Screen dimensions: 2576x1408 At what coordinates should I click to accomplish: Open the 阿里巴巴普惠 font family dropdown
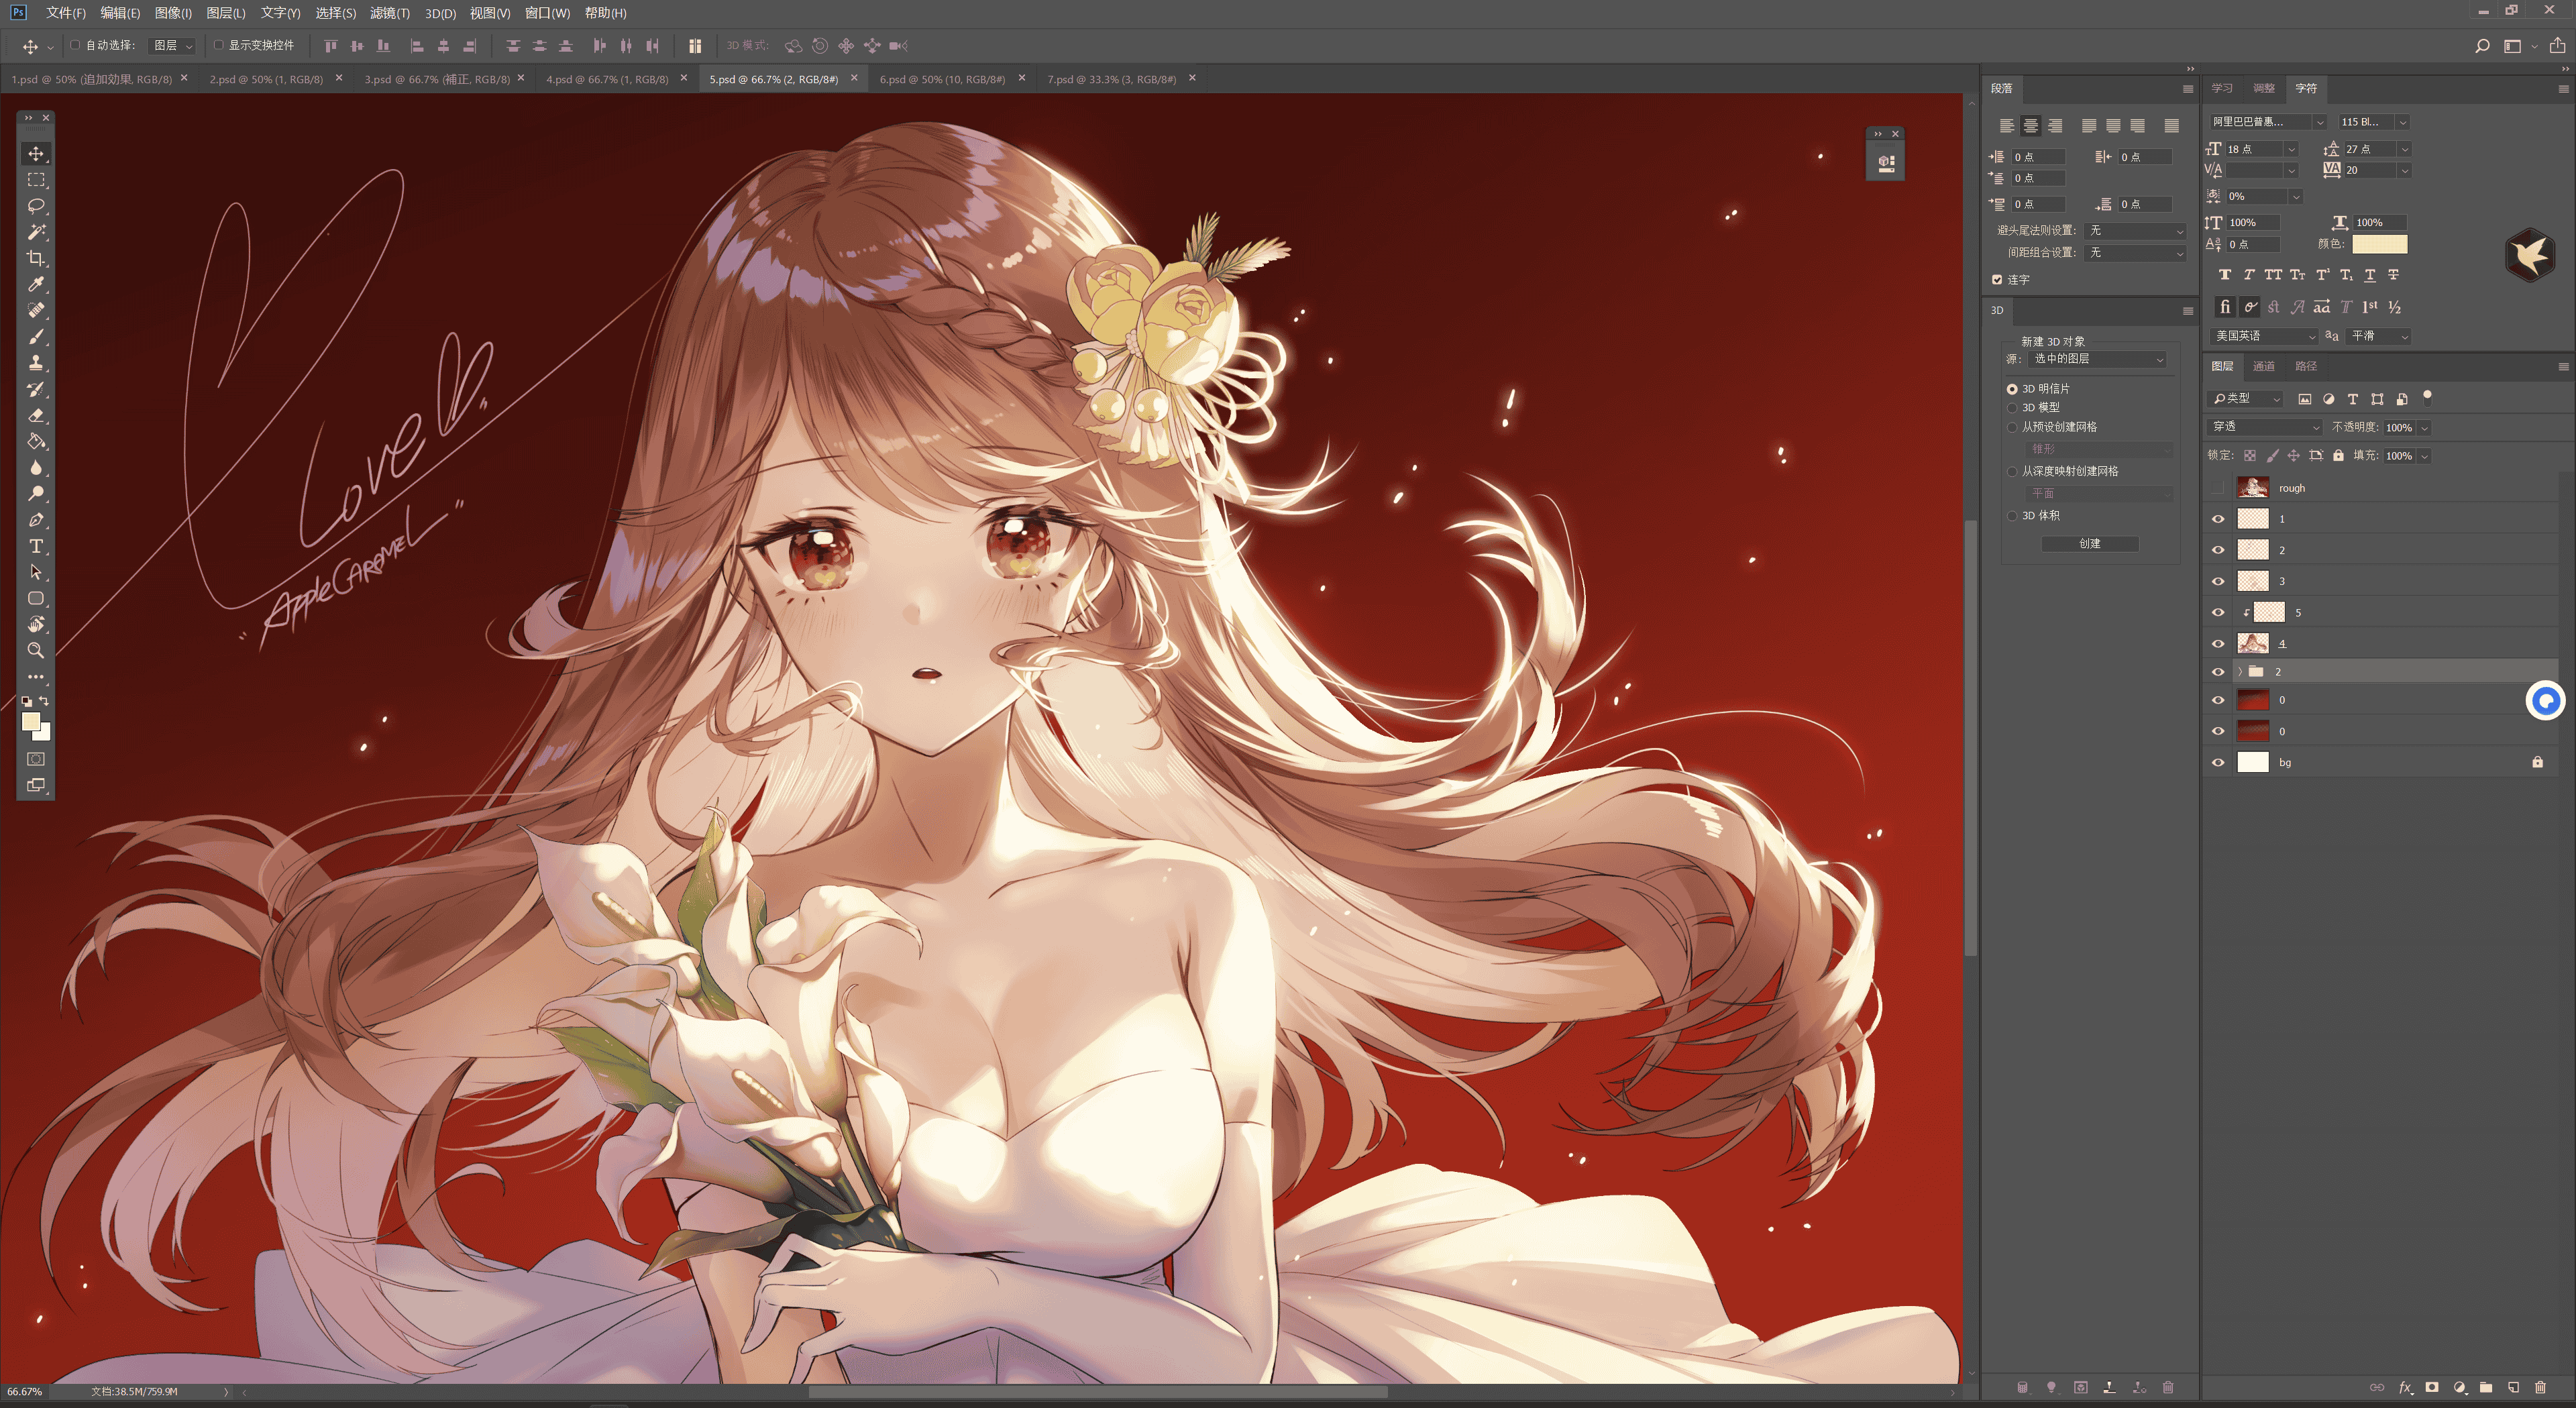2267,122
